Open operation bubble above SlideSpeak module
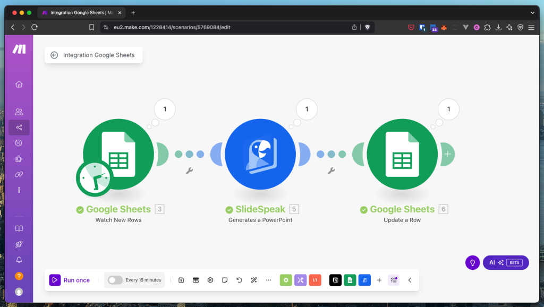Viewport: 544px width, 307px height. pyautogui.click(x=307, y=109)
